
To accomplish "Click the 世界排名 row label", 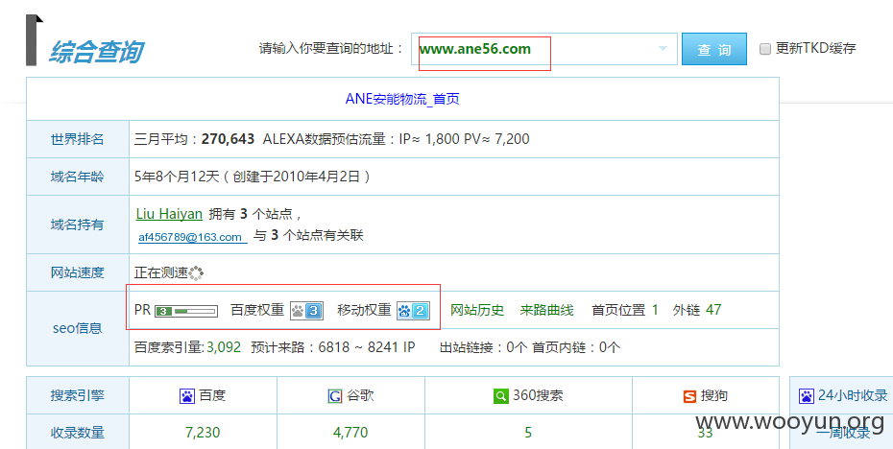I will tap(78, 139).
